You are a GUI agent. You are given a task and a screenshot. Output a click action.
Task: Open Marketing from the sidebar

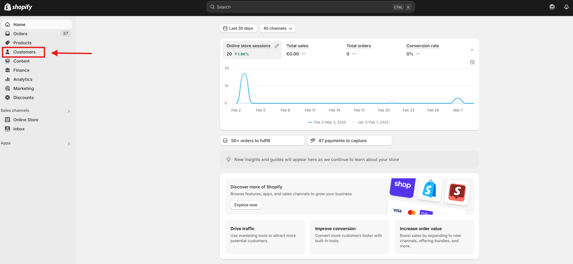tap(37, 88)
